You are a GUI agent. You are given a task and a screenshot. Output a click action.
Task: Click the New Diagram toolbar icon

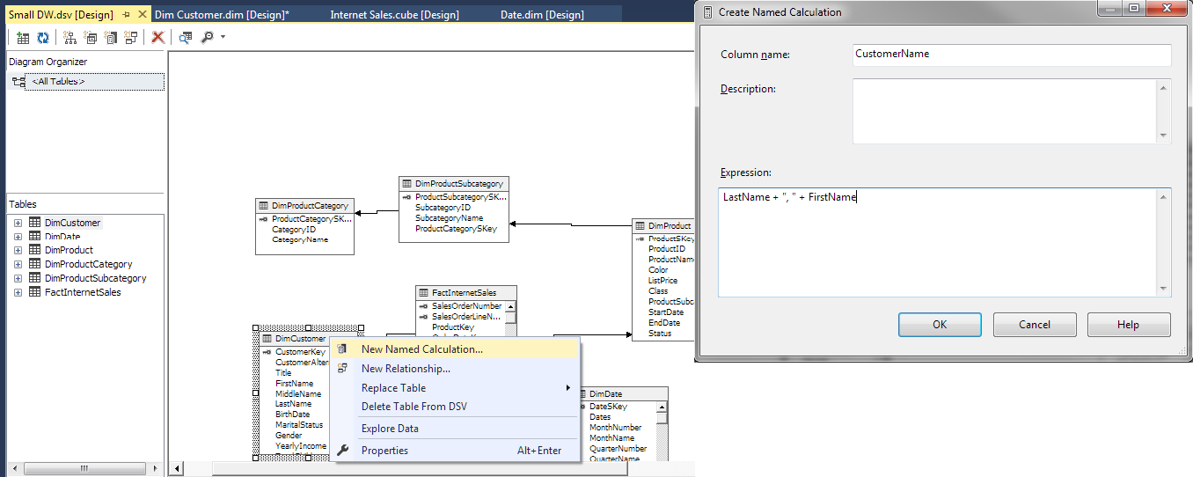[x=70, y=38]
